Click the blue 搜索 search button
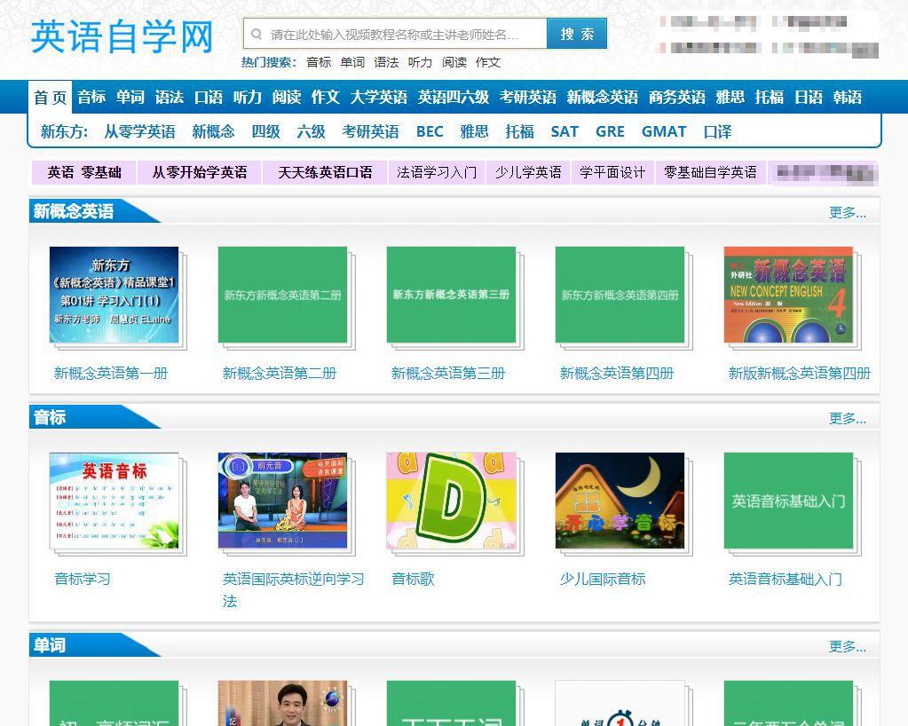This screenshot has width=908, height=726. click(x=577, y=34)
